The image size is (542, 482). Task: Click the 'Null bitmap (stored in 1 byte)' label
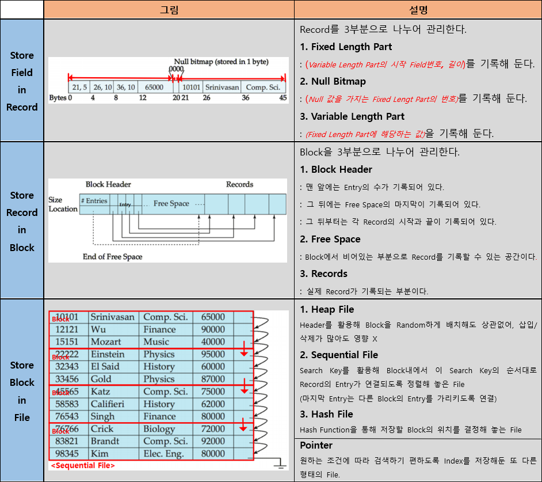pyautogui.click(x=221, y=62)
